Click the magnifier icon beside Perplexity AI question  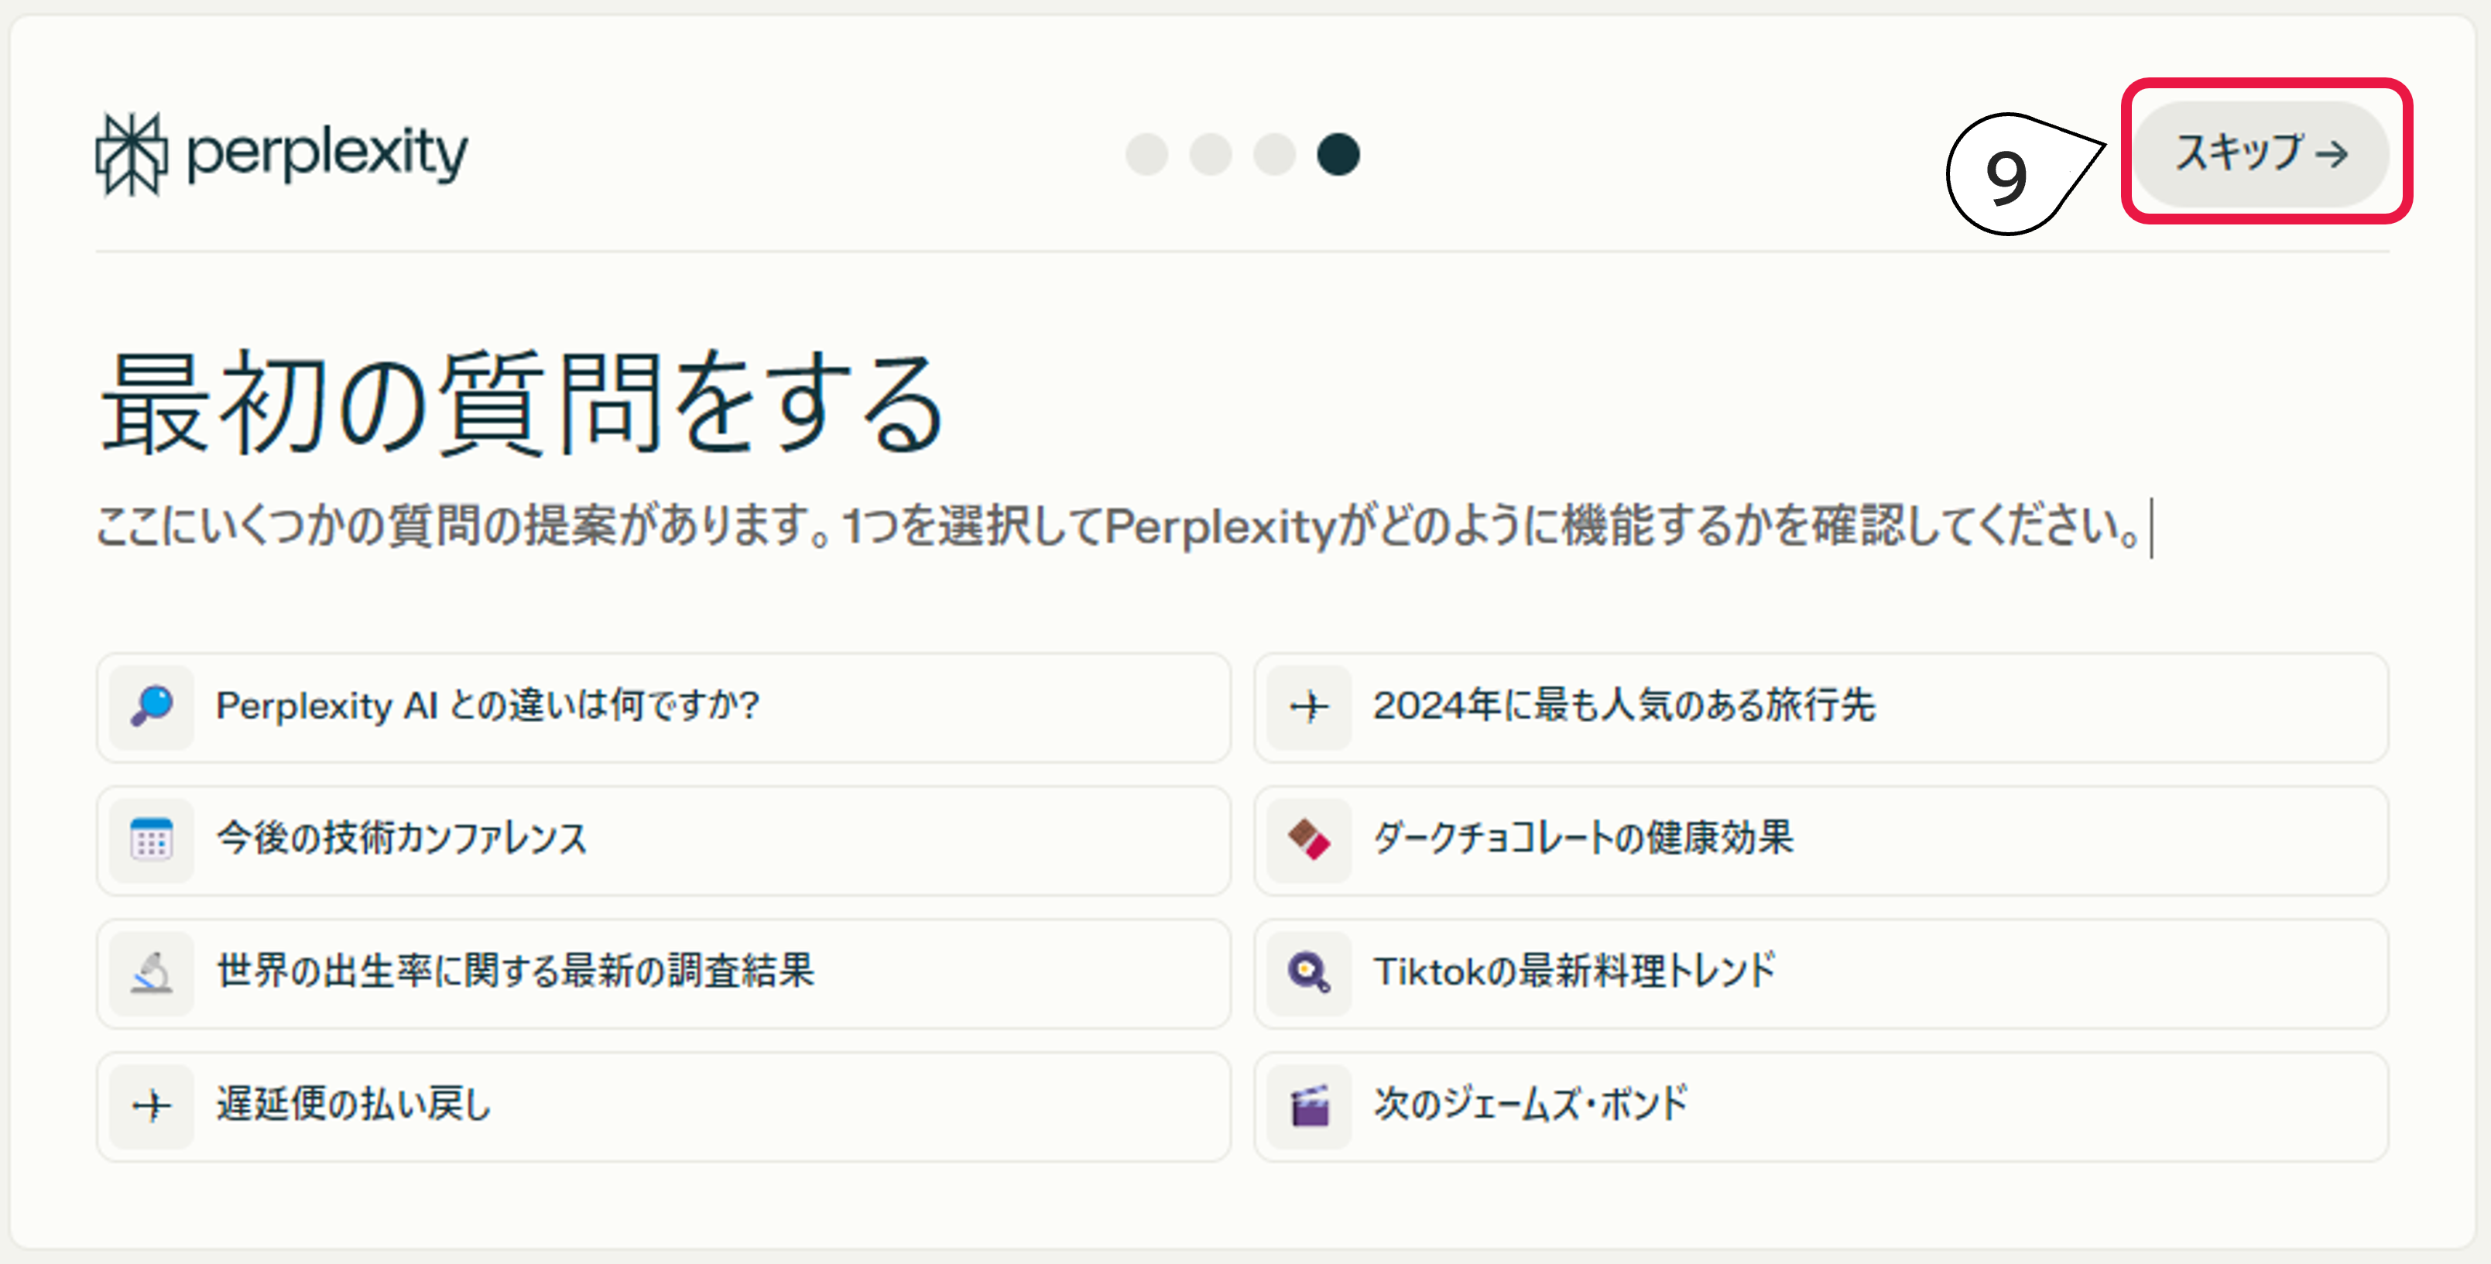click(152, 706)
